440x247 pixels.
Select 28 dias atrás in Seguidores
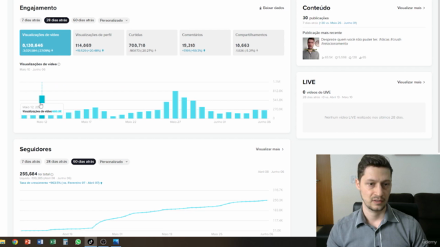click(56, 162)
